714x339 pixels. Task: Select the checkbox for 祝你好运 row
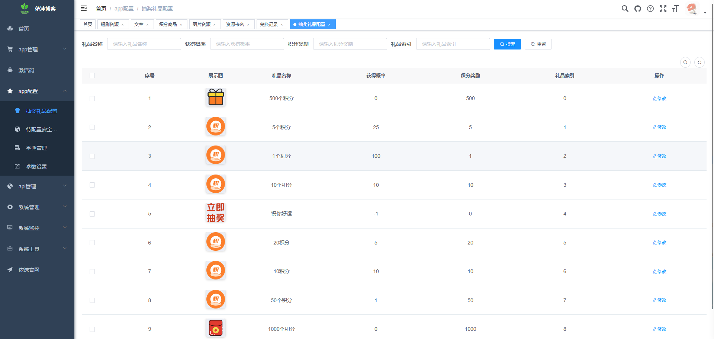coord(92,214)
